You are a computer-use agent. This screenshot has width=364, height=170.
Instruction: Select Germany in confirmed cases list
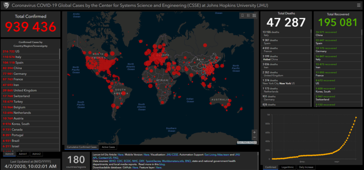[30, 73]
